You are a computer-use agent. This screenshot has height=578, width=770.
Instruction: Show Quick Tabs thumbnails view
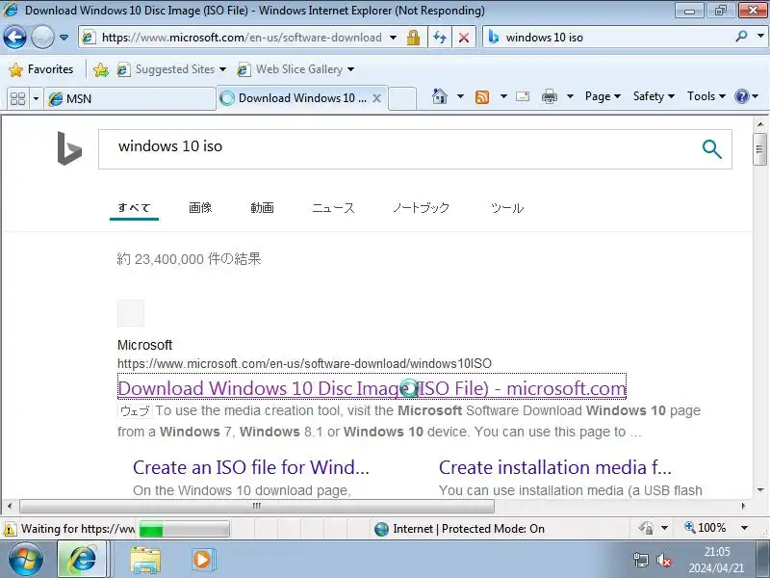17,99
